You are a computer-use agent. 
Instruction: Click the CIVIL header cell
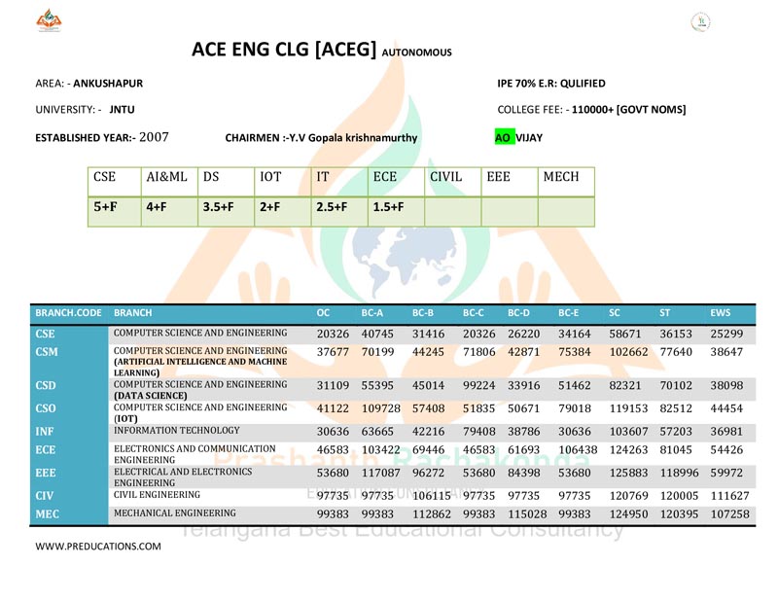(452, 182)
